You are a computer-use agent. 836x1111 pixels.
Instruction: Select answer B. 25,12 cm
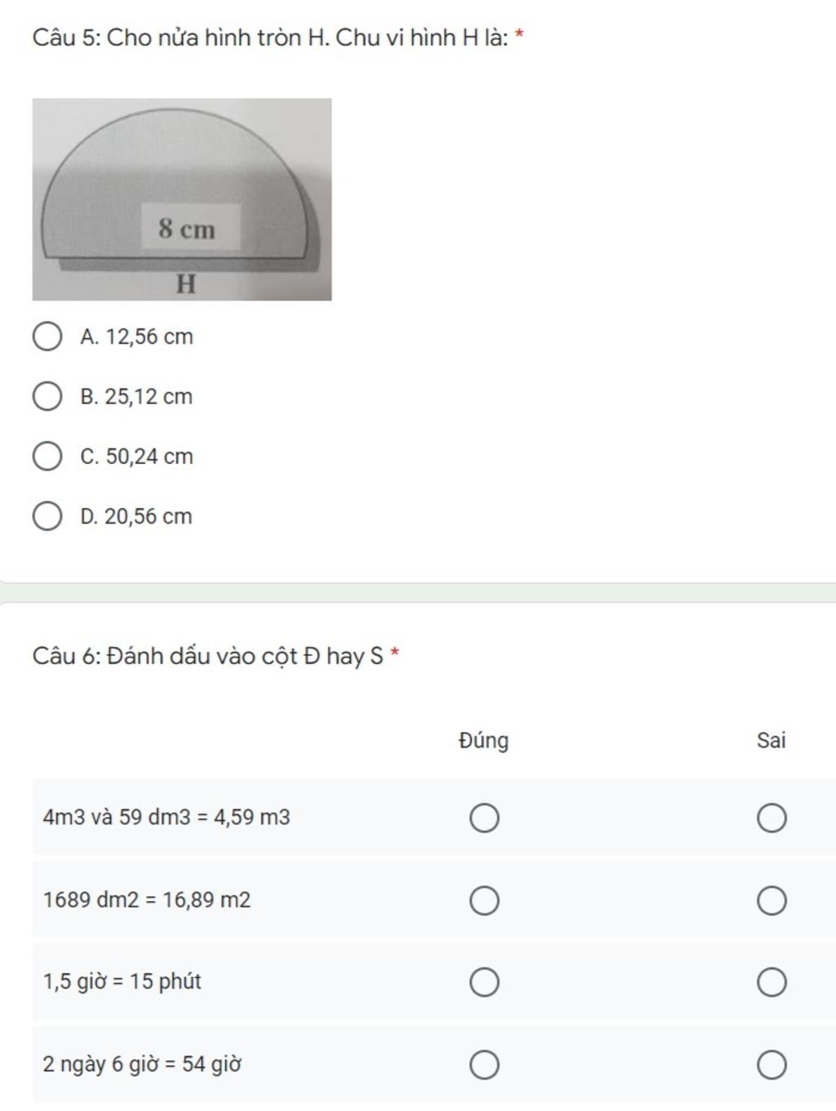(x=47, y=396)
